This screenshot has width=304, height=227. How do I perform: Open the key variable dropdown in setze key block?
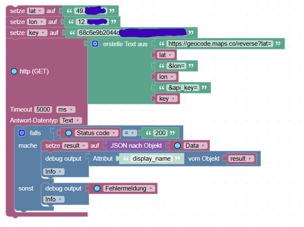(x=37, y=33)
